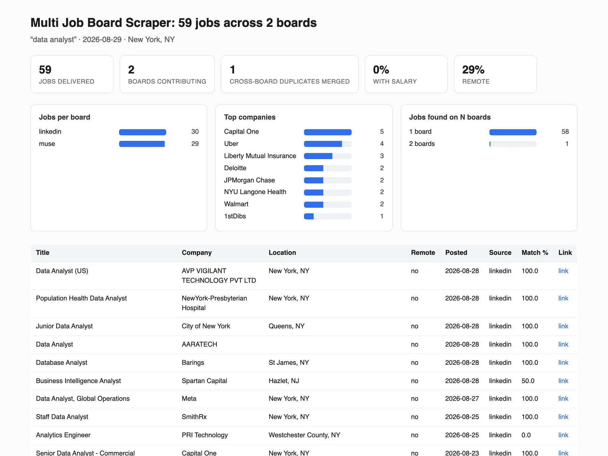Click the Link column header
The height and width of the screenshot is (456, 608).
pyautogui.click(x=565, y=253)
